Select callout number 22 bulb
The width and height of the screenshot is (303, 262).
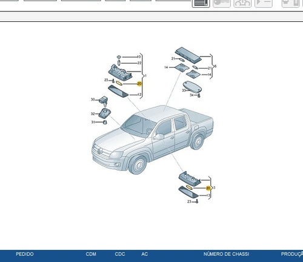(139, 63)
